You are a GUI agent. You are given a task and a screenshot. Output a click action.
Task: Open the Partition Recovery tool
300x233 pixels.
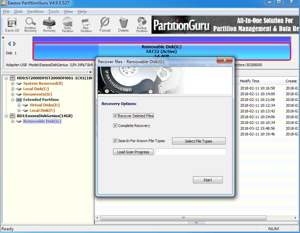(x=30, y=25)
